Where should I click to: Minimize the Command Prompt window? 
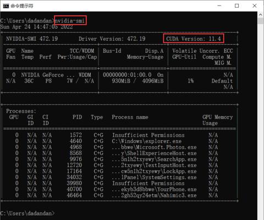tap(219, 5)
